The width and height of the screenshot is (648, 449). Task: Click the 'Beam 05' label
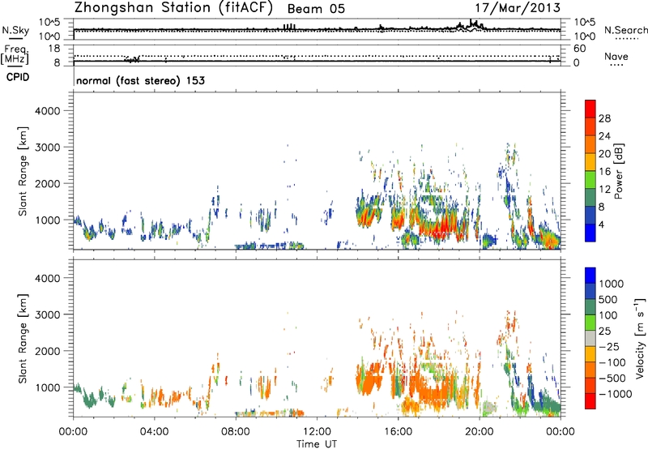coord(316,9)
